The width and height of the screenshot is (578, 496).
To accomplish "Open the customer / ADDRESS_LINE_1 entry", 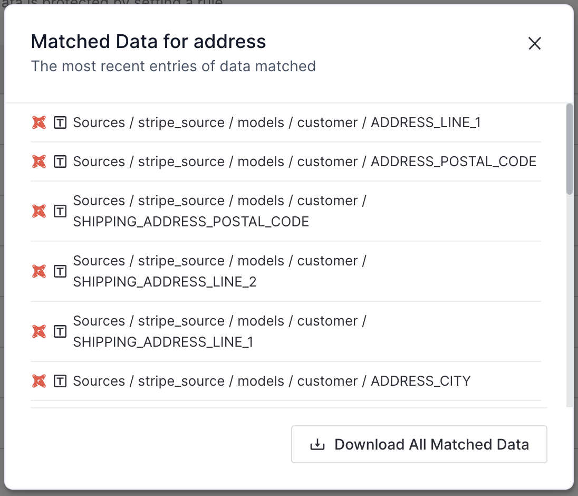I will point(276,123).
